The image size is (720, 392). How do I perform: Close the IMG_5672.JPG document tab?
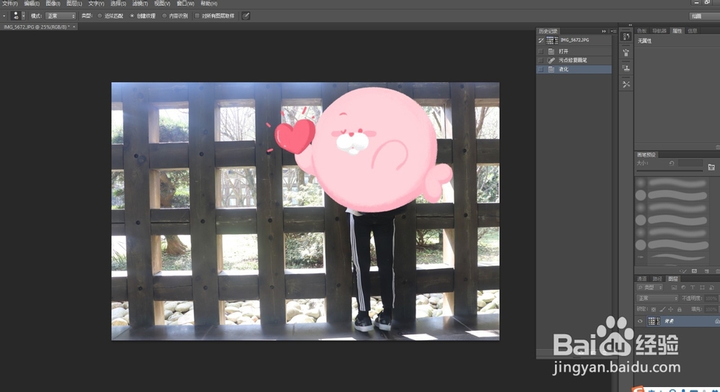(x=74, y=27)
